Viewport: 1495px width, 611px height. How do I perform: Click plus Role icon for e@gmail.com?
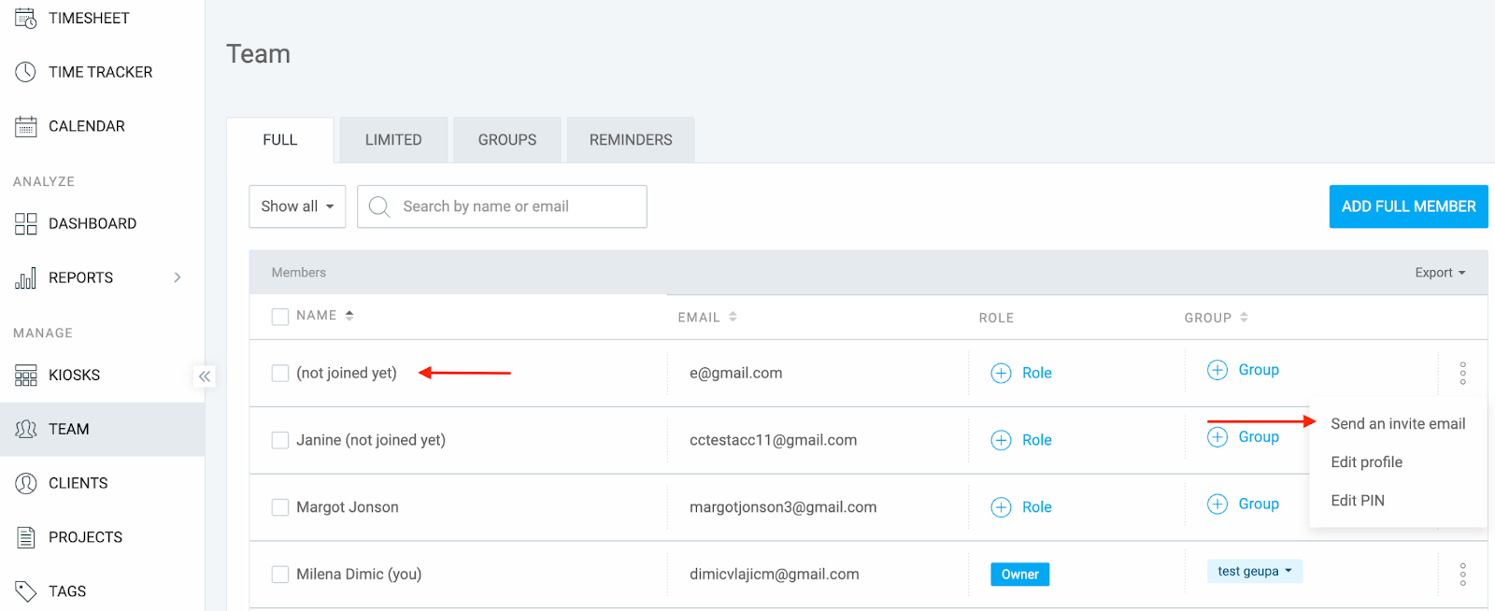1001,373
